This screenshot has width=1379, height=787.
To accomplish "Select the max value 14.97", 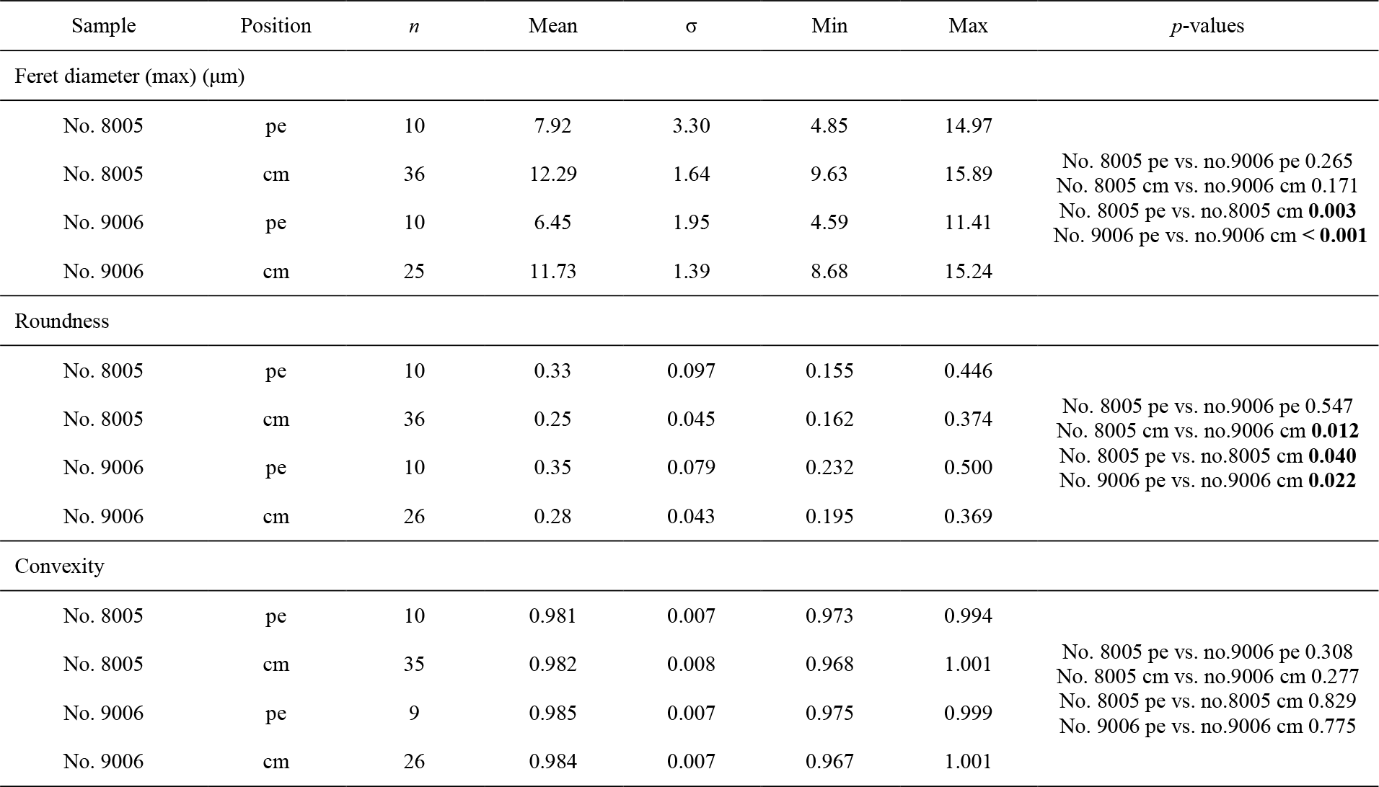I will tap(968, 126).
